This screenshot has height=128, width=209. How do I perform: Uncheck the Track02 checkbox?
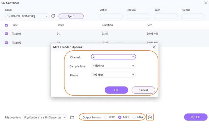tap(7, 42)
